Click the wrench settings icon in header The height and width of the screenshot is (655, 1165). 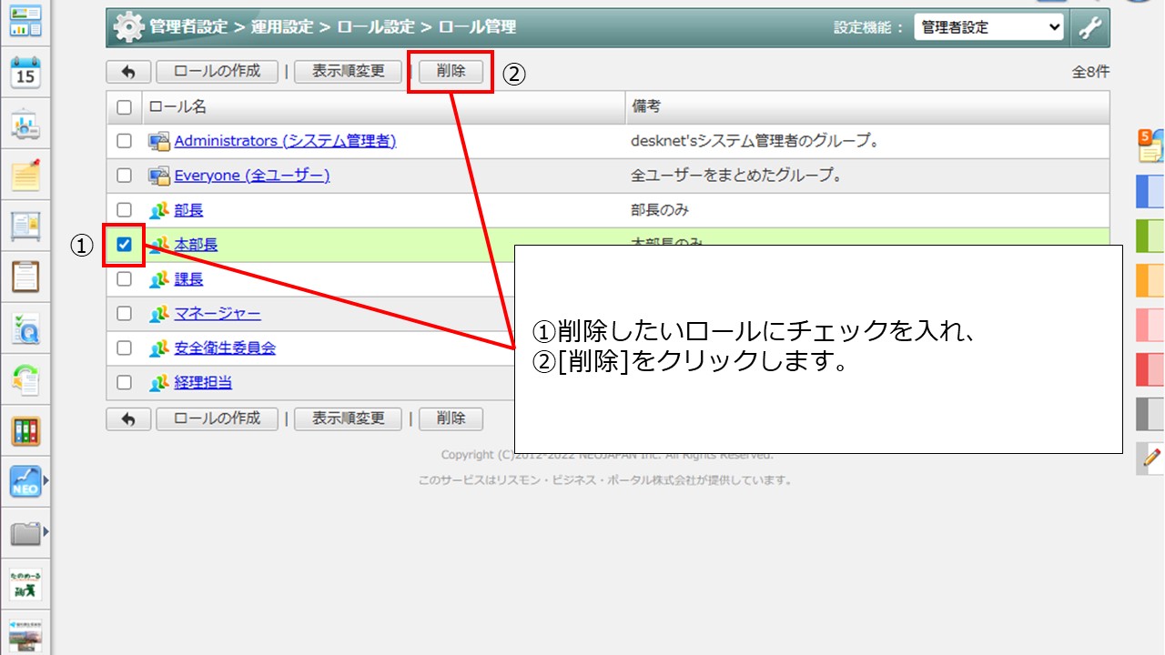1090,27
